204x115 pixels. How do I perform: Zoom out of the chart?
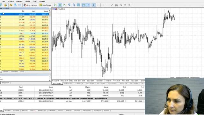[74, 5]
